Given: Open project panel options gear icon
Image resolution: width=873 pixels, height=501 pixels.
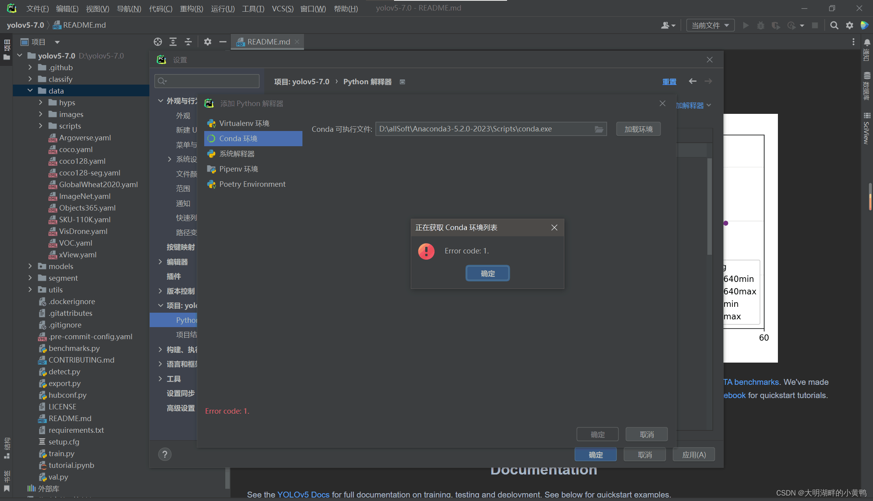Looking at the screenshot, I should click(207, 42).
